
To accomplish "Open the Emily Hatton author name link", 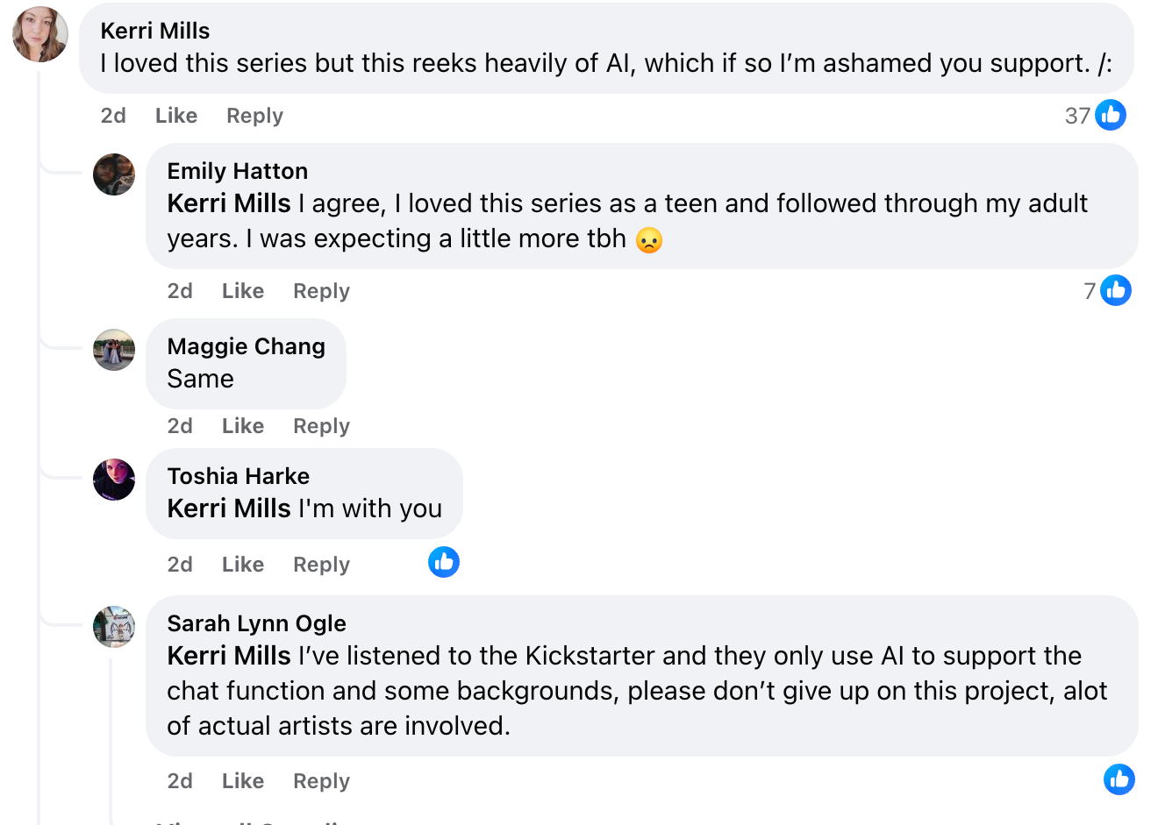I will 237,171.
